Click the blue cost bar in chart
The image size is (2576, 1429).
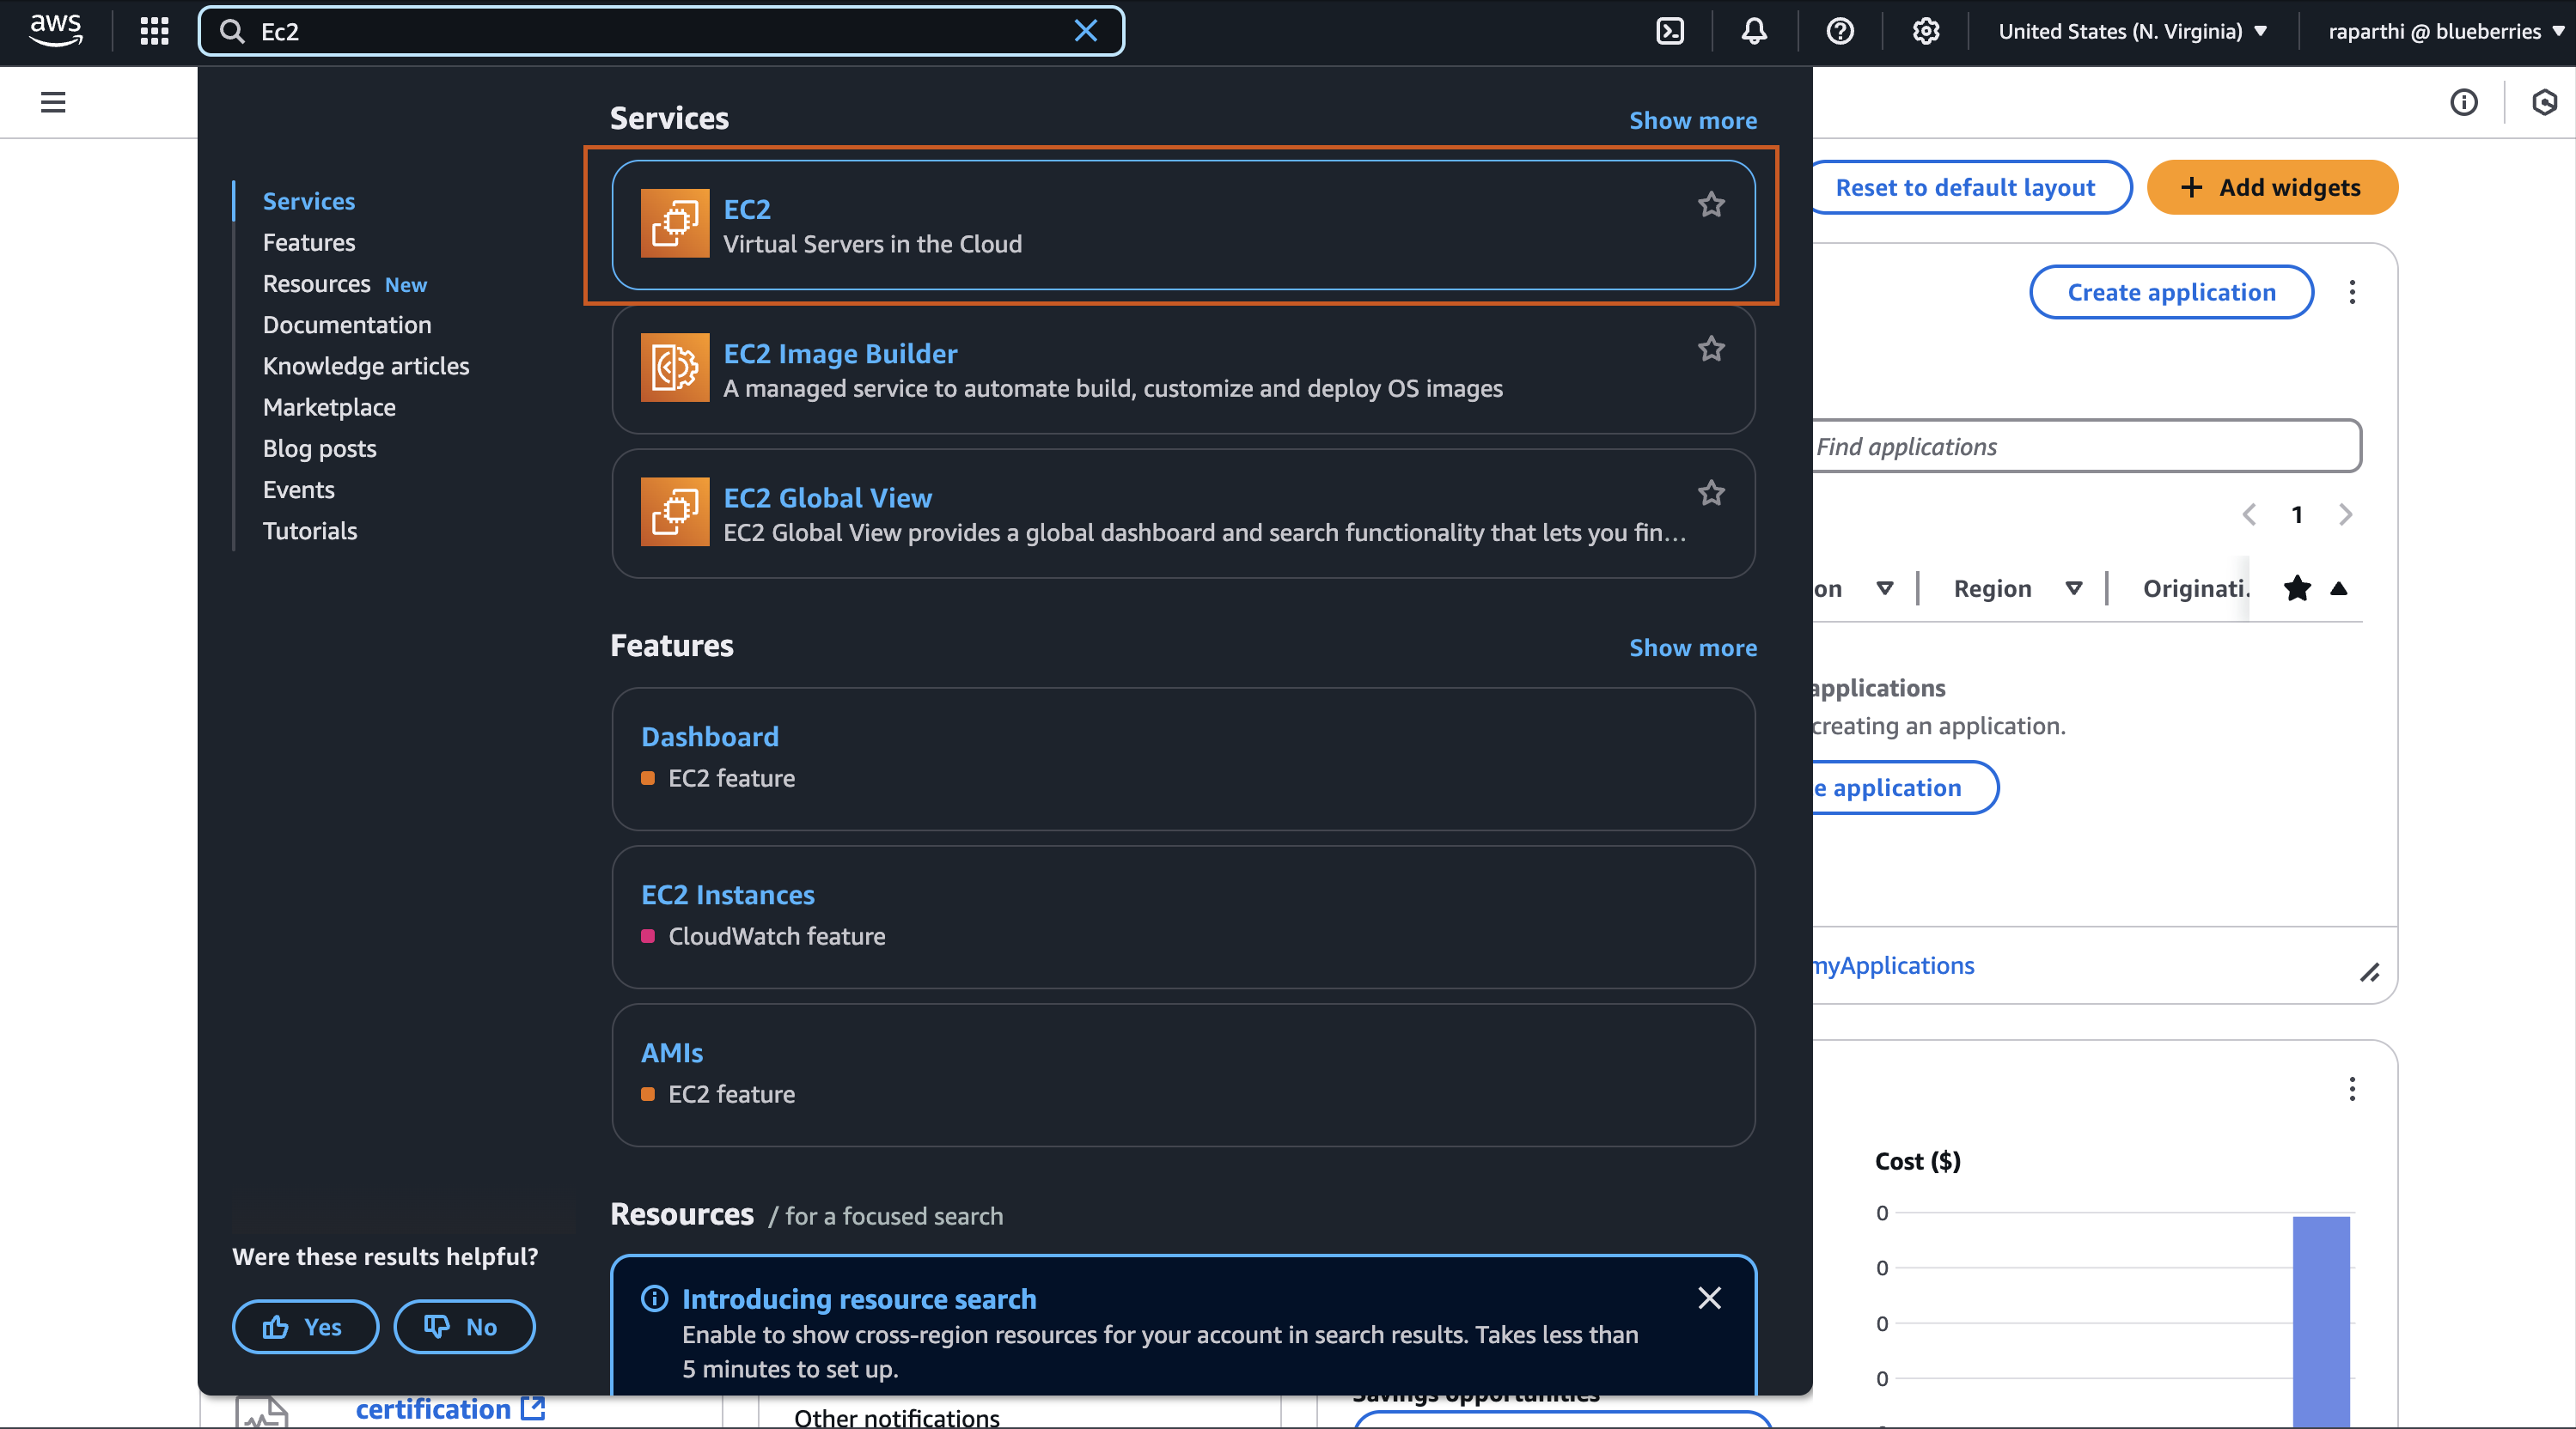click(2321, 1320)
